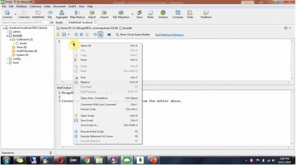Open the Map-Reduce tool
296x166 pixels.
click(77, 14)
